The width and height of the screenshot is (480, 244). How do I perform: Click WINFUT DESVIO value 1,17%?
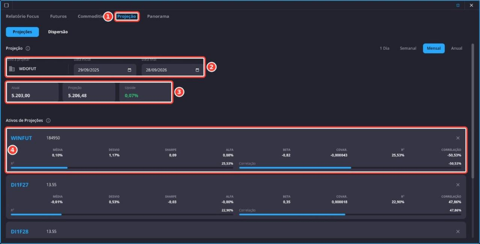coord(114,155)
